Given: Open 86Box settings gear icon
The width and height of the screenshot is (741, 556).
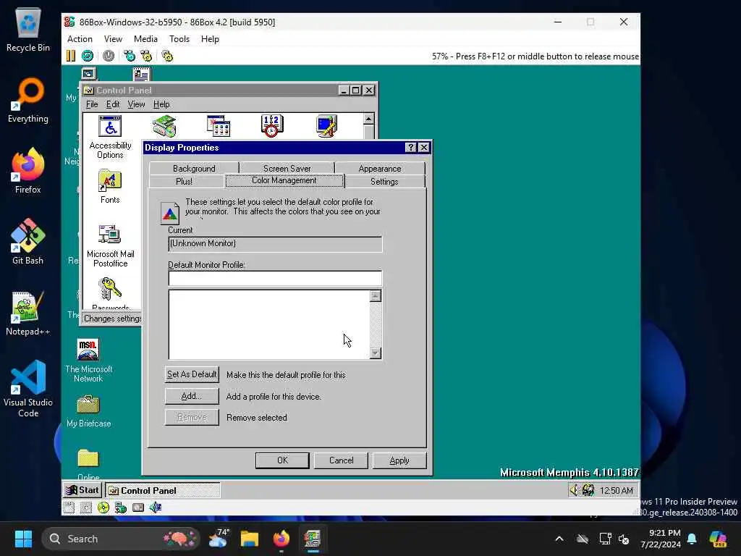Looking at the screenshot, I should tap(167, 56).
